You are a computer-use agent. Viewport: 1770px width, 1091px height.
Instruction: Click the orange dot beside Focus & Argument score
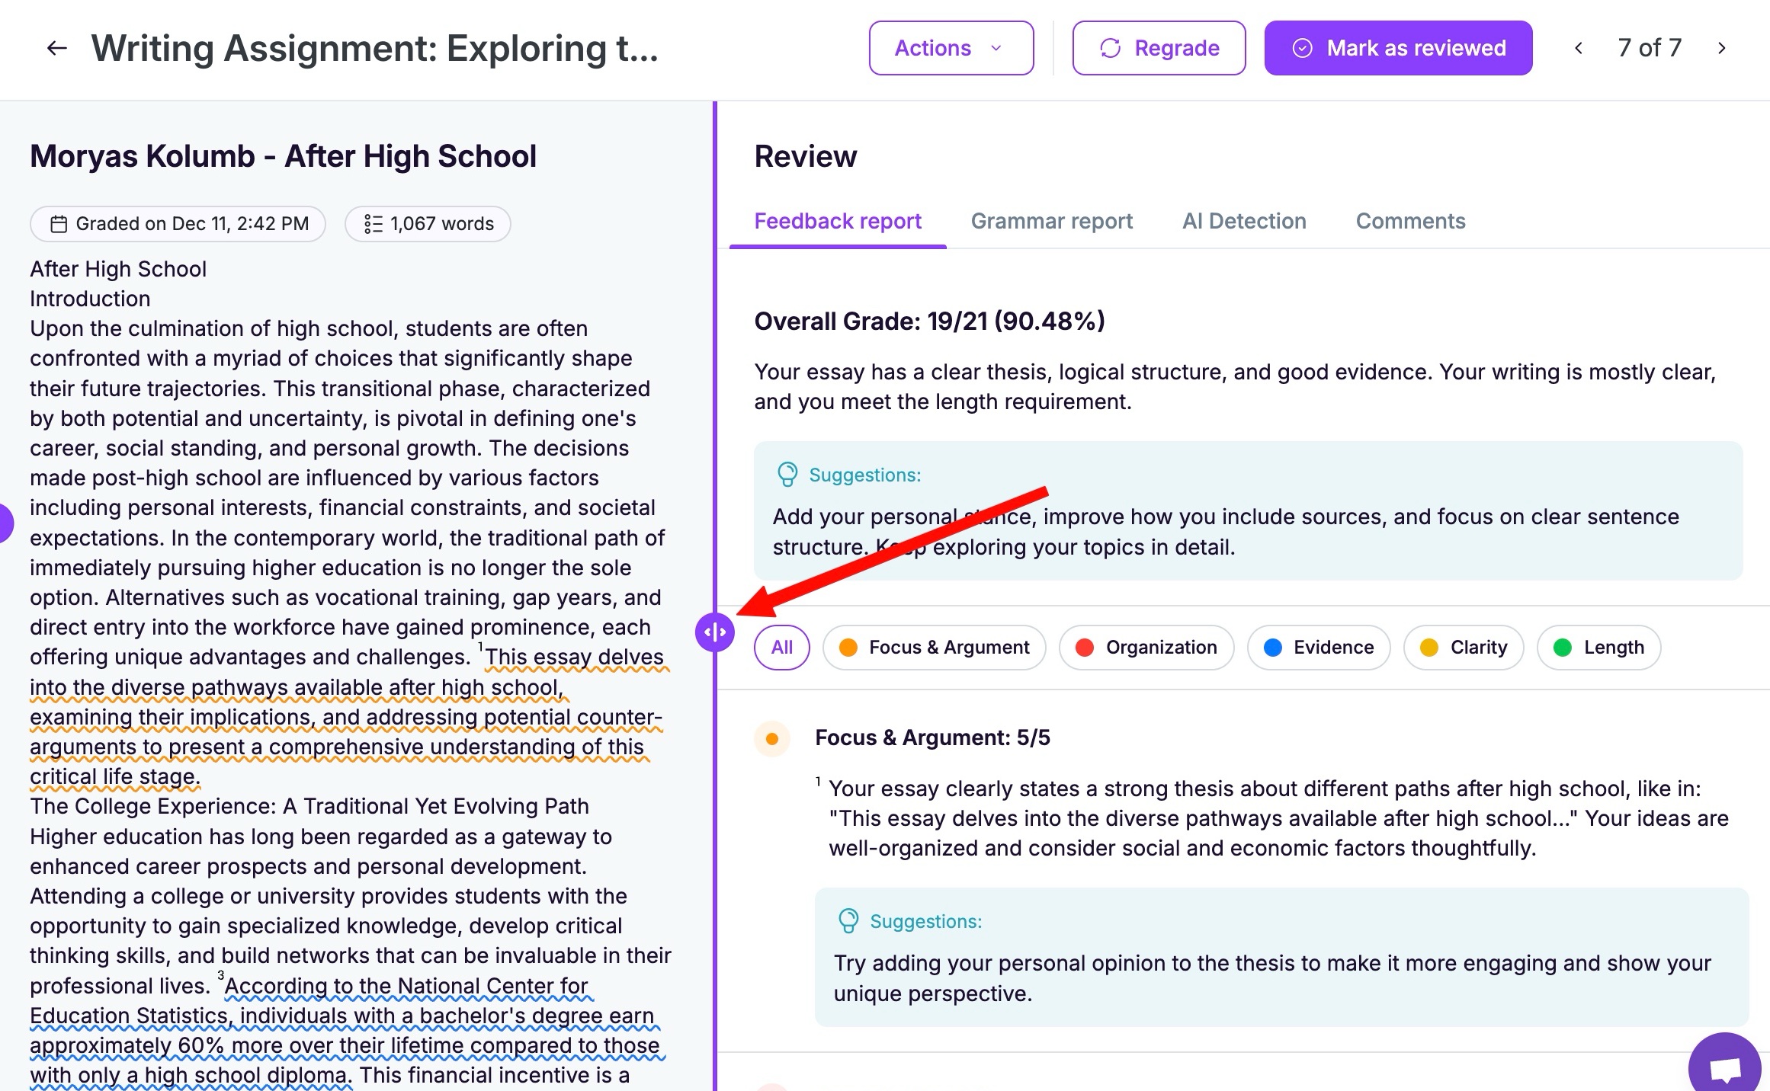(x=771, y=738)
